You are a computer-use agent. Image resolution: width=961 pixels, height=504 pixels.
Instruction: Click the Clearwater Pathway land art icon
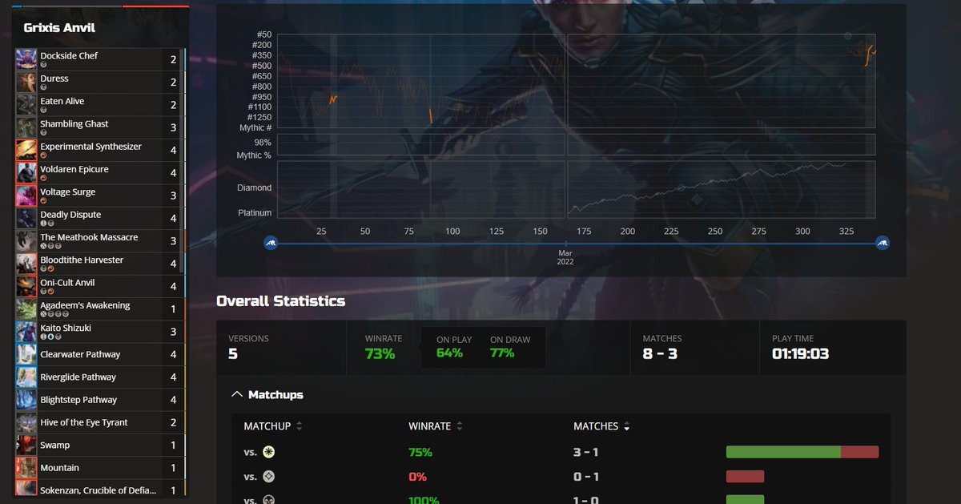pos(26,354)
